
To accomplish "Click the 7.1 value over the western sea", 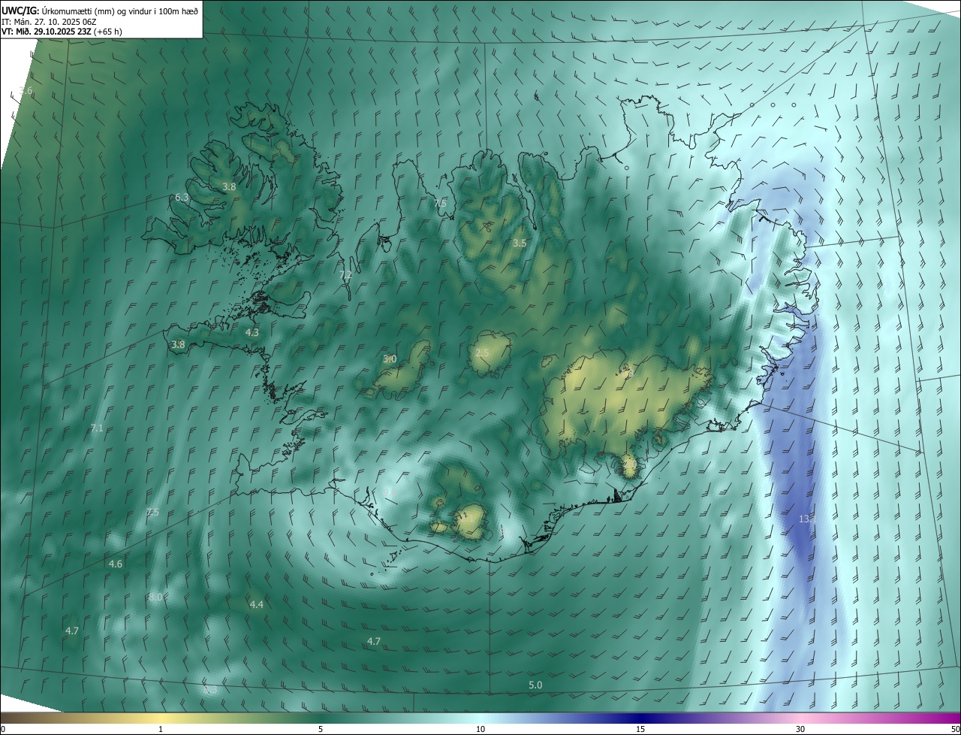I will pyautogui.click(x=96, y=428).
